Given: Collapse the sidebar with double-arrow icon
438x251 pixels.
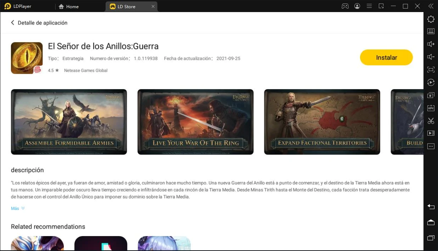Looking at the screenshot, I should coord(431,6).
